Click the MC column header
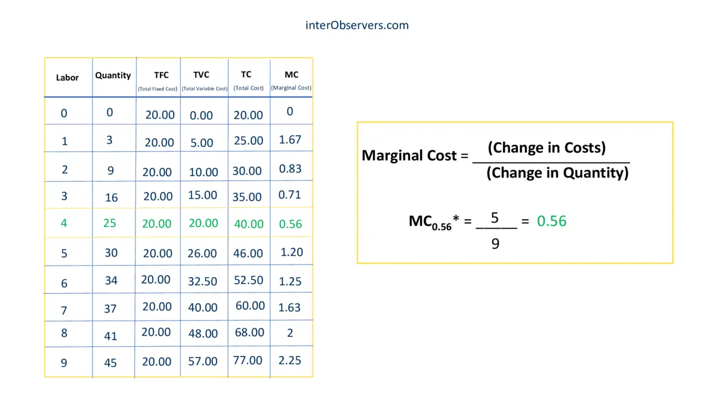Image resolution: width=716 pixels, height=403 pixels. tap(291, 75)
